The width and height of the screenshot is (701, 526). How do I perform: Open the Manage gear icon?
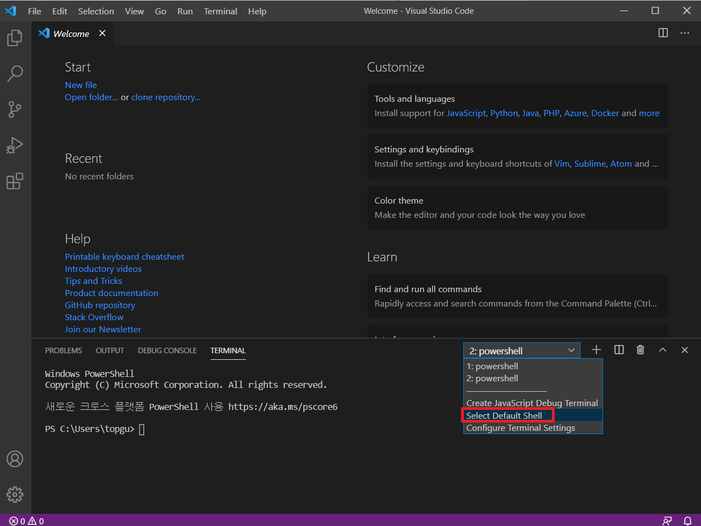tap(15, 495)
